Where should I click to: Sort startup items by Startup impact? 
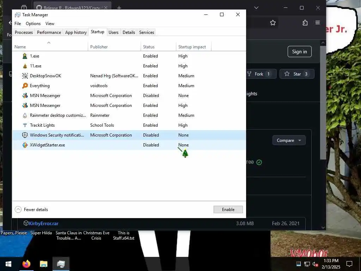click(194, 47)
